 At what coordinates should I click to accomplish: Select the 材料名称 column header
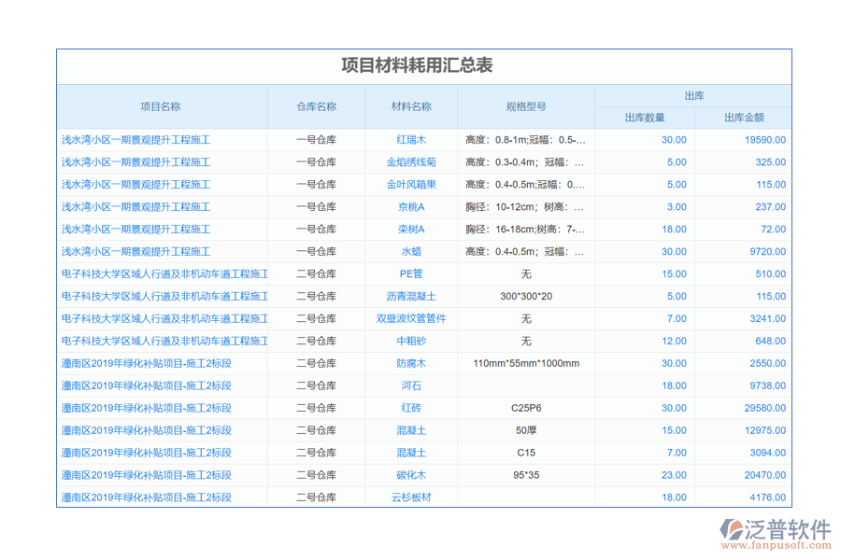tap(411, 107)
